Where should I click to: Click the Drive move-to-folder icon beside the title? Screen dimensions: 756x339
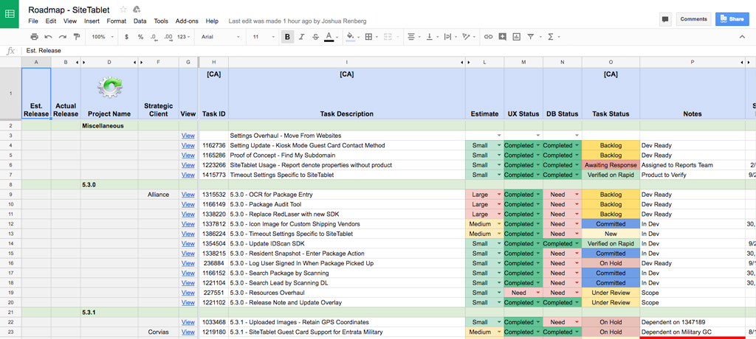tap(137, 10)
